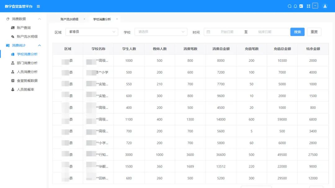This screenshot has height=188, width=335.
Task: Select 人员就餐率 in the sidebar
Action: (25, 90)
